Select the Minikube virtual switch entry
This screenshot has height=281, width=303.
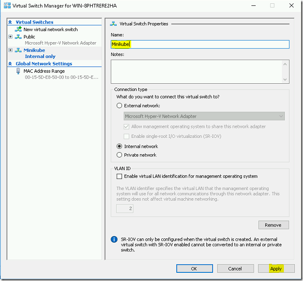(34, 50)
